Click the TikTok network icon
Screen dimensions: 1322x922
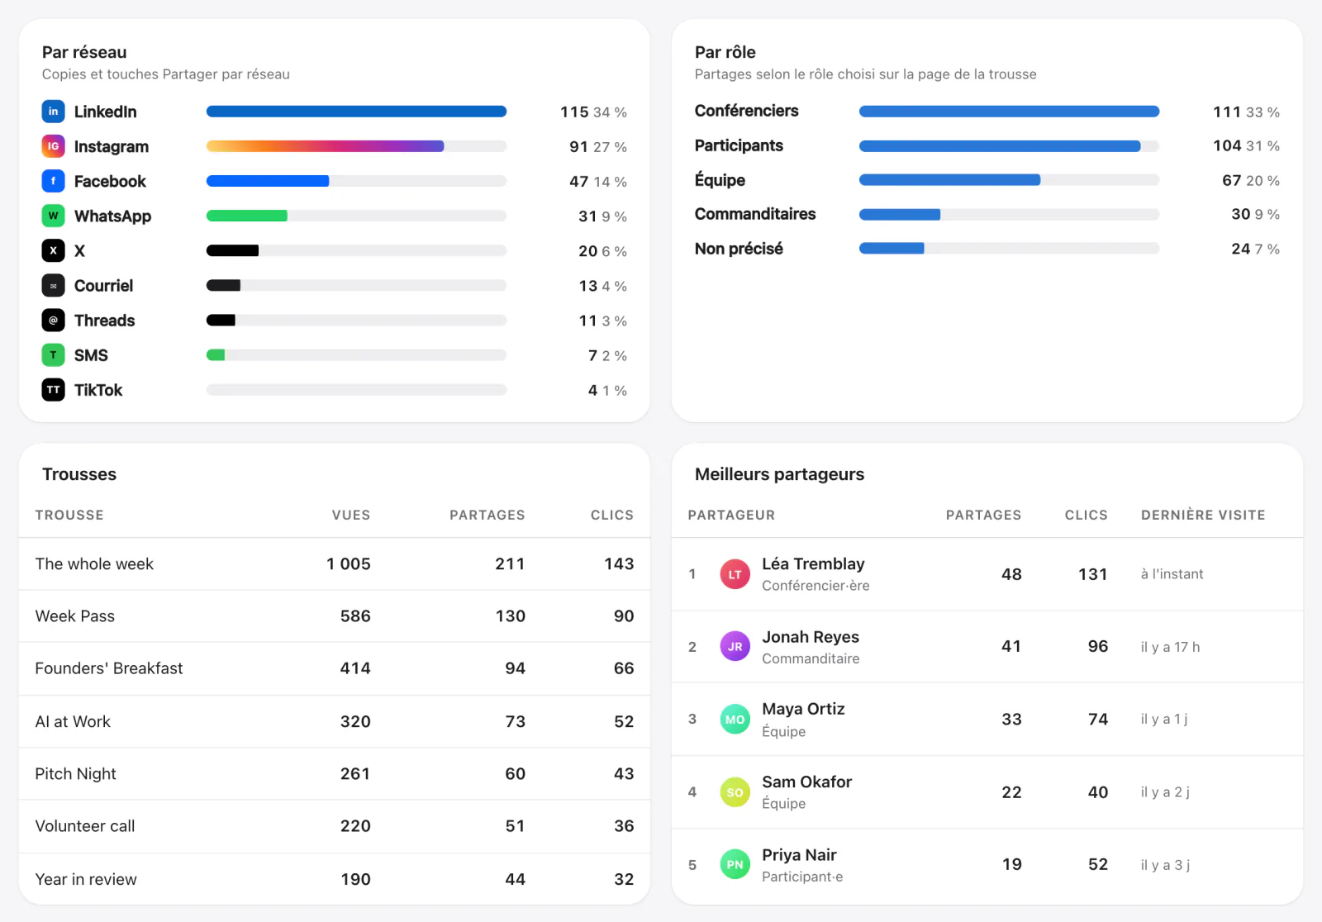click(x=54, y=390)
